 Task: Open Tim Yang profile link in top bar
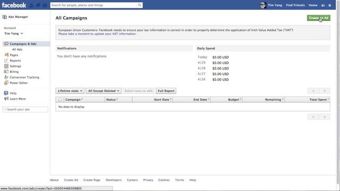point(275,5)
